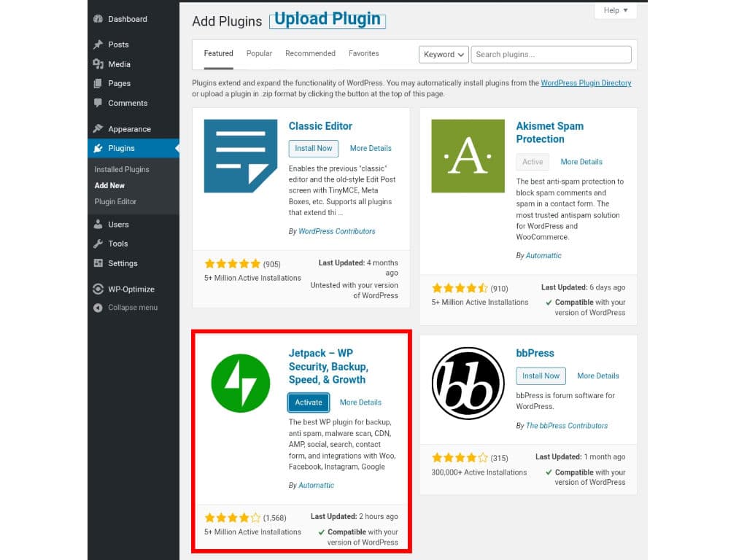Click the Upload Plugin button
The image size is (747, 560).
pyautogui.click(x=328, y=20)
